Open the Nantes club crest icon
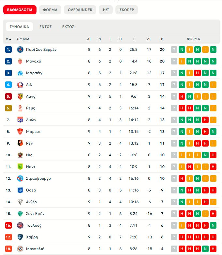Image resolution: width=222 pixels, height=255 pixels. pos(20,167)
